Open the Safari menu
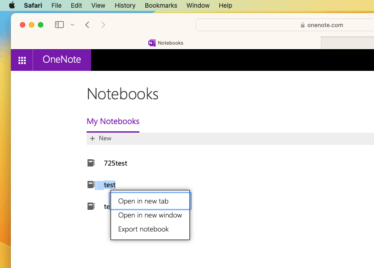The height and width of the screenshot is (268, 374). tap(33, 5)
